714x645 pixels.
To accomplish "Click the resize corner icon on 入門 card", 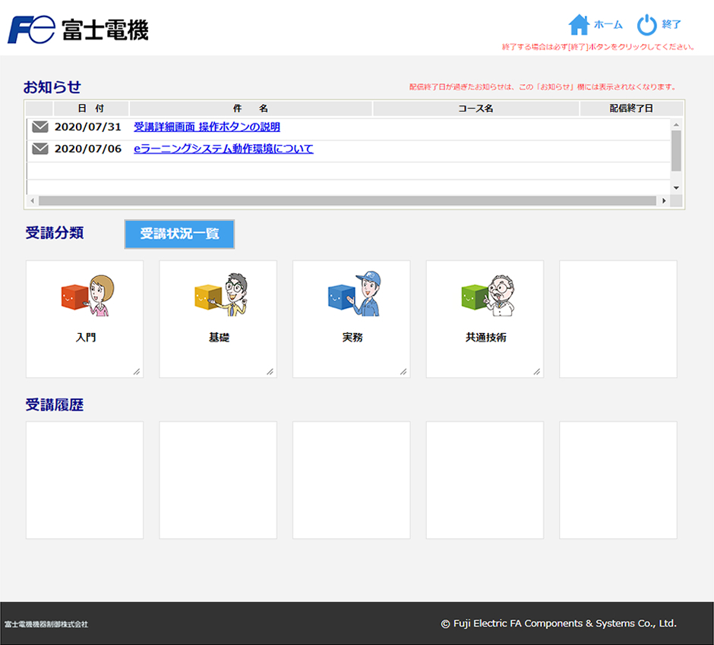I will point(137,372).
